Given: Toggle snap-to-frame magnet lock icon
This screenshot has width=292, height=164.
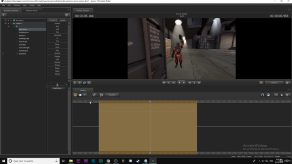Looking at the screenshot, I should [268, 95].
